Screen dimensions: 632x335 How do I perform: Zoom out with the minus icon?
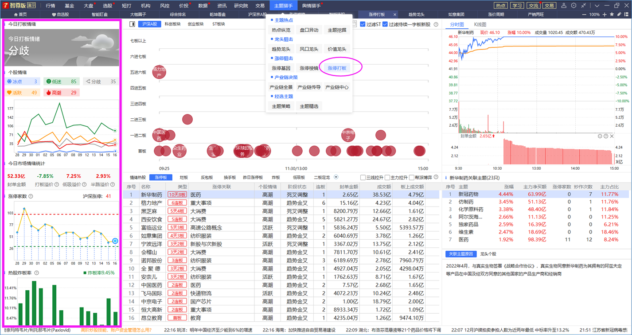click(584, 15)
